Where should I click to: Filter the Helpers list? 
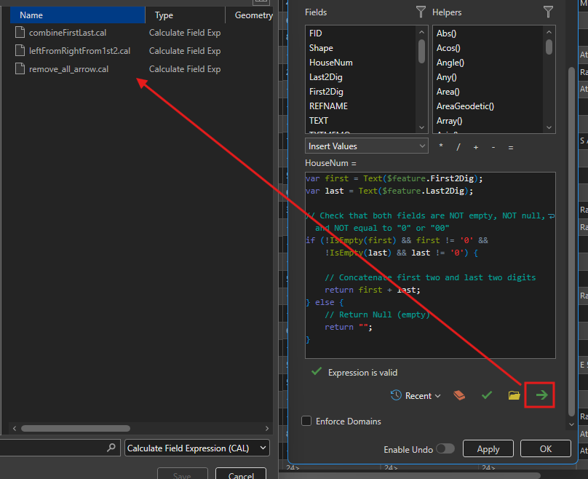click(548, 12)
